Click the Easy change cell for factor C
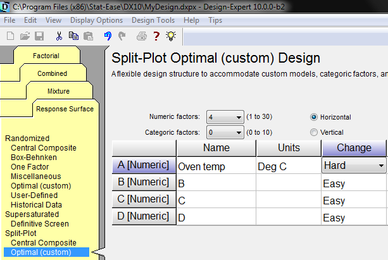 click(x=354, y=200)
